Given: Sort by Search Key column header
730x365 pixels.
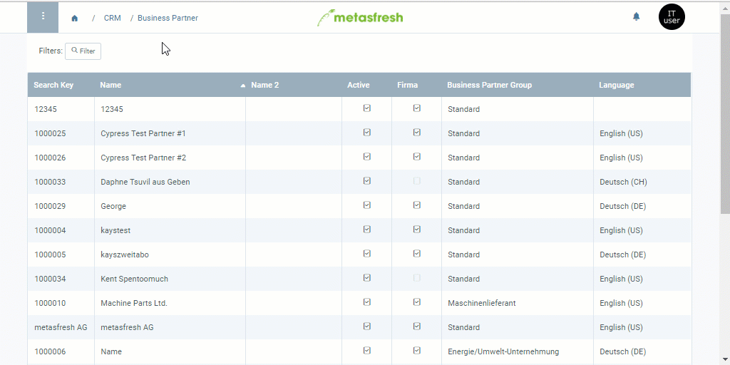Looking at the screenshot, I should tap(53, 86).
